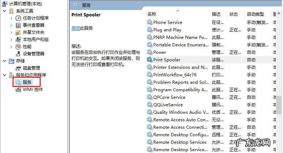Select 服务 in the left tree

click(27, 82)
